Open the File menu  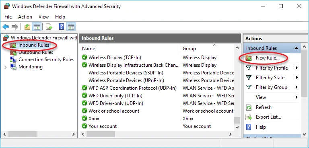[x=8, y=17]
